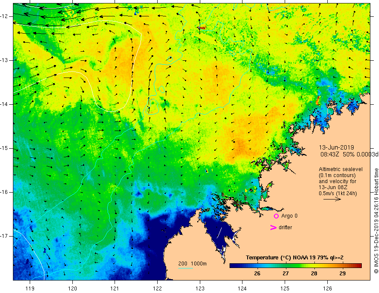This screenshot has height=293, width=379.
Task: Click the cyan bathymetry line legend sample
Action: pyautogui.click(x=185, y=268)
